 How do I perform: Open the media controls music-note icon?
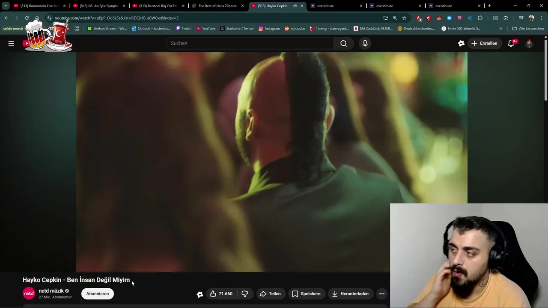pos(521,18)
